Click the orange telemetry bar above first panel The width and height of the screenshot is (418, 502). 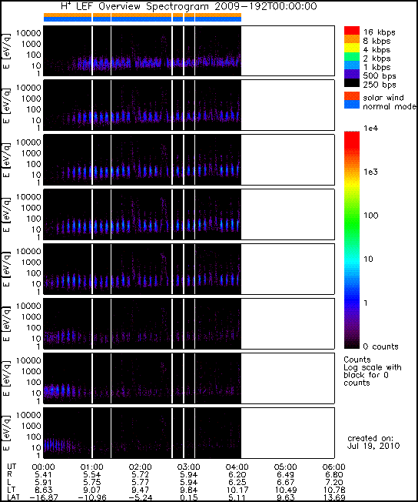[x=142, y=15]
